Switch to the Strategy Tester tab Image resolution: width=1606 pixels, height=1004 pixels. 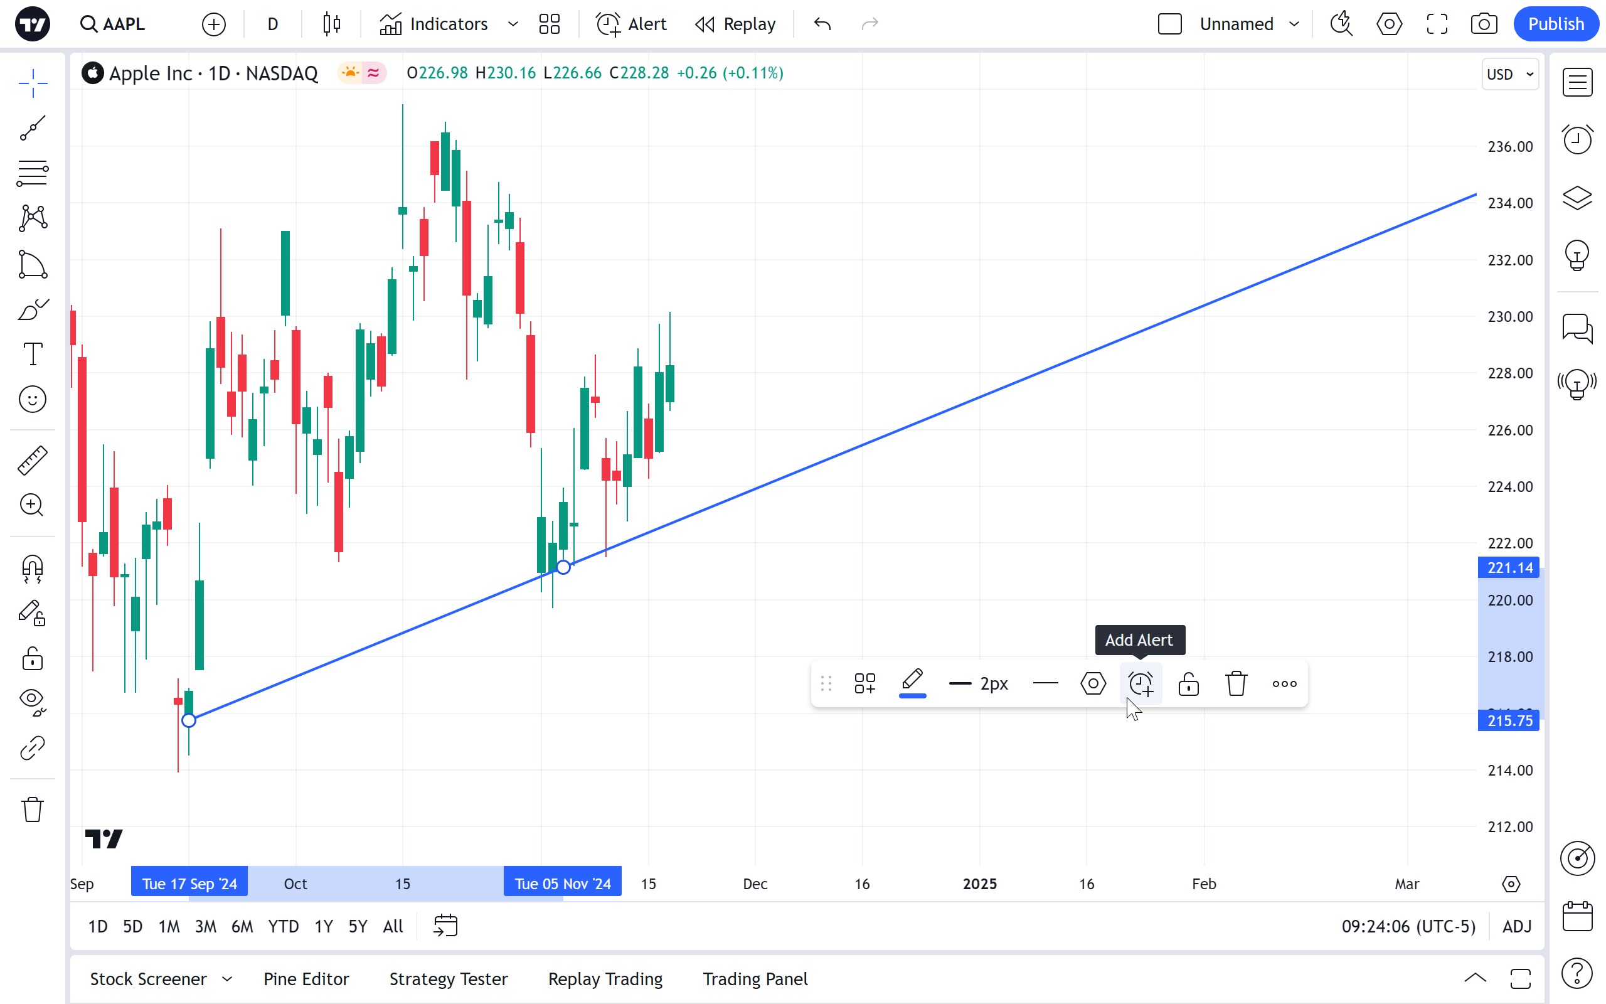(448, 979)
